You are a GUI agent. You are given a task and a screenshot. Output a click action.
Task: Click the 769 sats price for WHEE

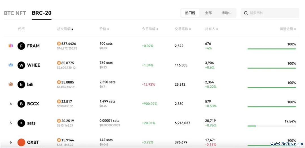click(106, 63)
